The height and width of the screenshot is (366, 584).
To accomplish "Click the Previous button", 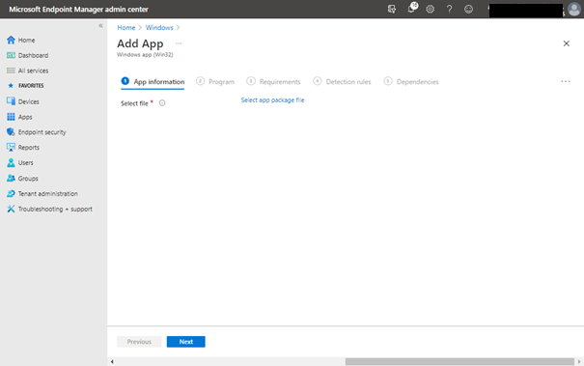I will pyautogui.click(x=139, y=342).
